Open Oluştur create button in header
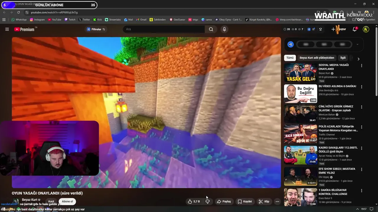Viewport: 378px width, 212px height. pyautogui.click(x=338, y=29)
